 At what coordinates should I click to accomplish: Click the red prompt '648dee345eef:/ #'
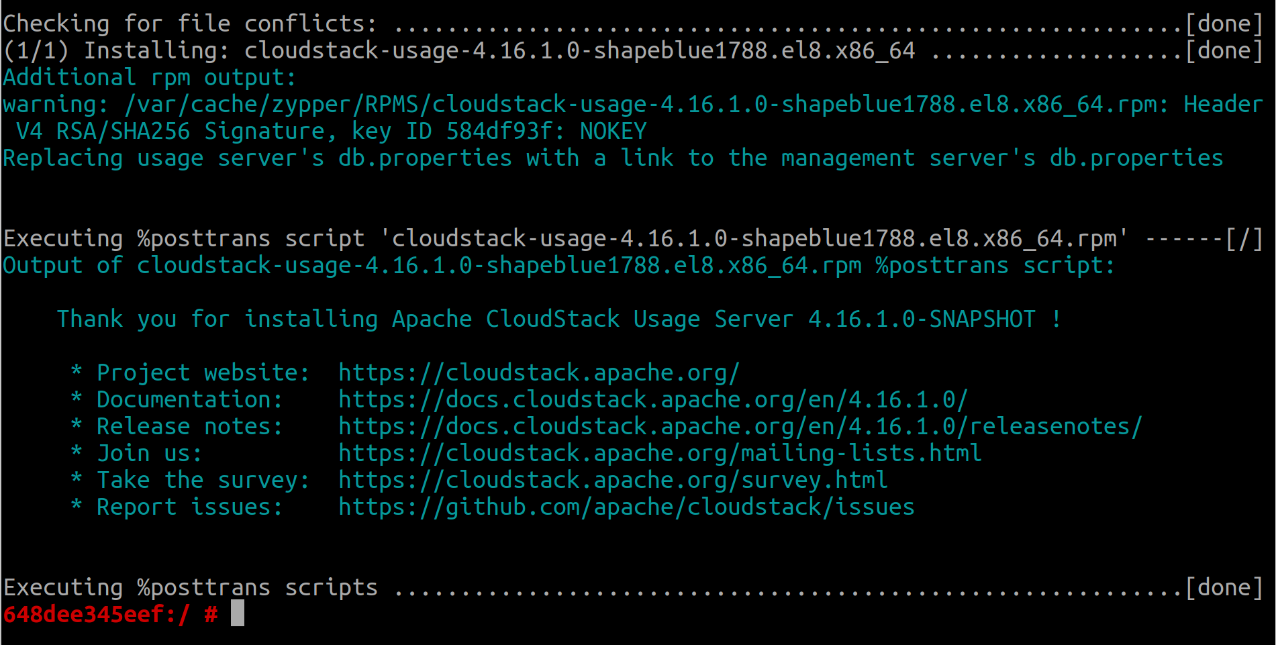pos(110,614)
